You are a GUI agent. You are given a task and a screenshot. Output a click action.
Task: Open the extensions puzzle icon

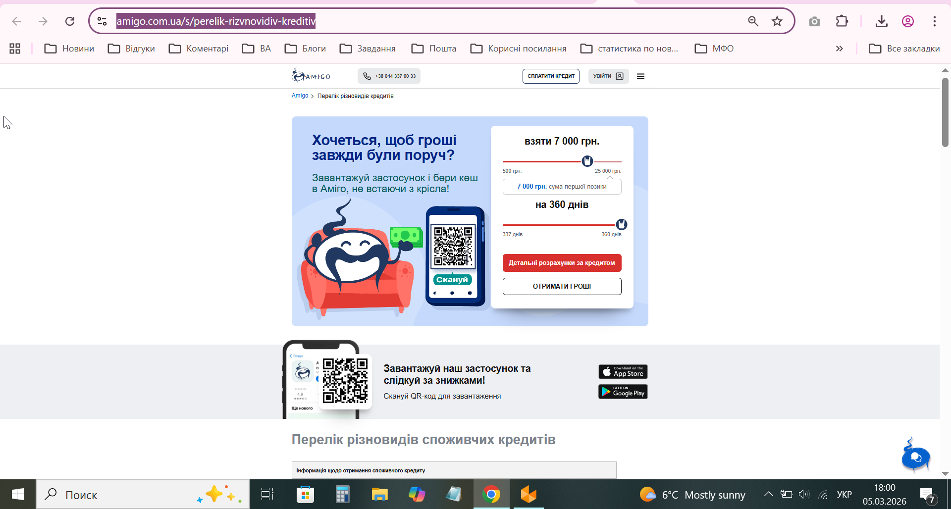pyautogui.click(x=842, y=21)
